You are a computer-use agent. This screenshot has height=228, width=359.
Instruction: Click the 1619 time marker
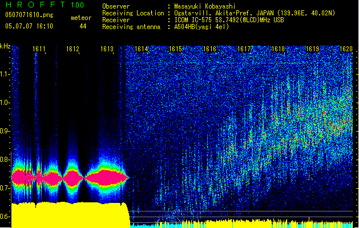pos(312,49)
